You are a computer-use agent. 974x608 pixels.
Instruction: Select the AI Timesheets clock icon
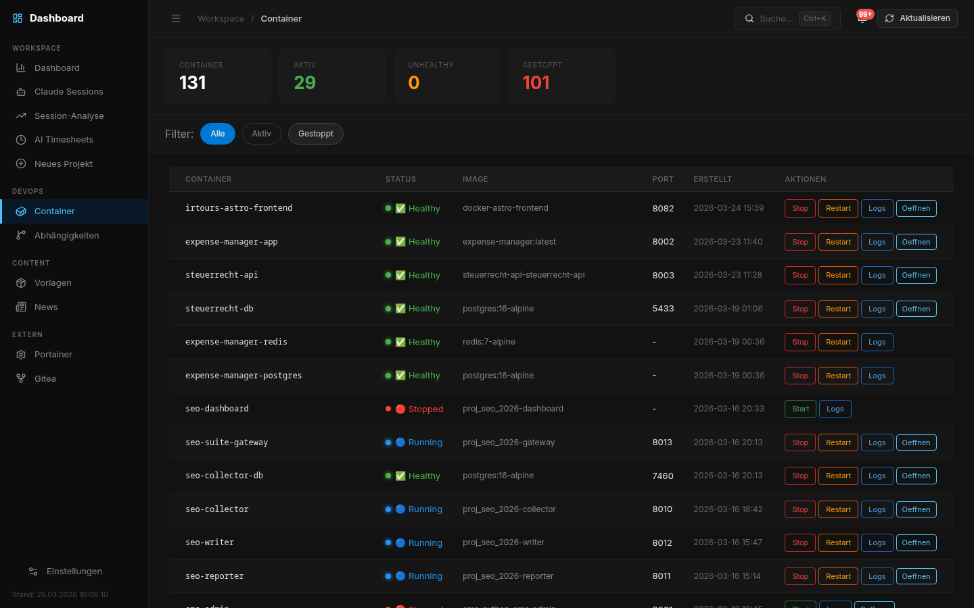click(x=21, y=139)
